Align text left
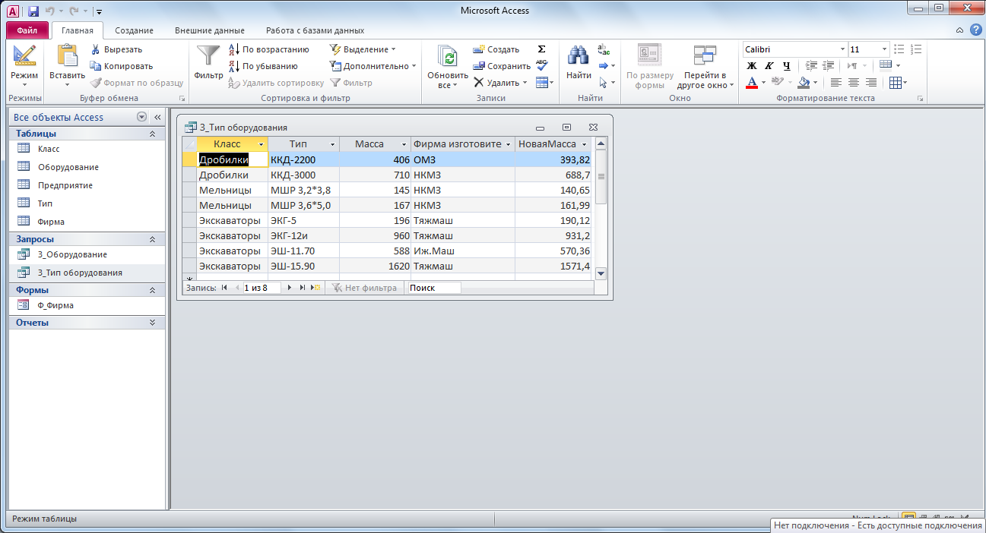This screenshot has height=533, width=986. click(836, 83)
